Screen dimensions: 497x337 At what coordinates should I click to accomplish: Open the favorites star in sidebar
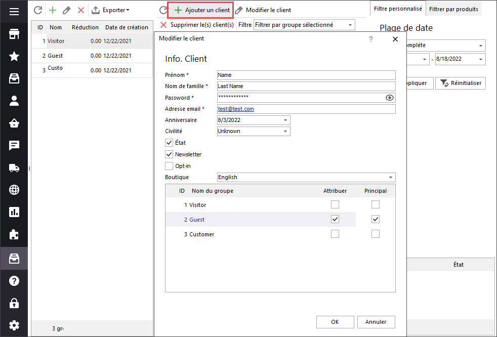(14, 56)
